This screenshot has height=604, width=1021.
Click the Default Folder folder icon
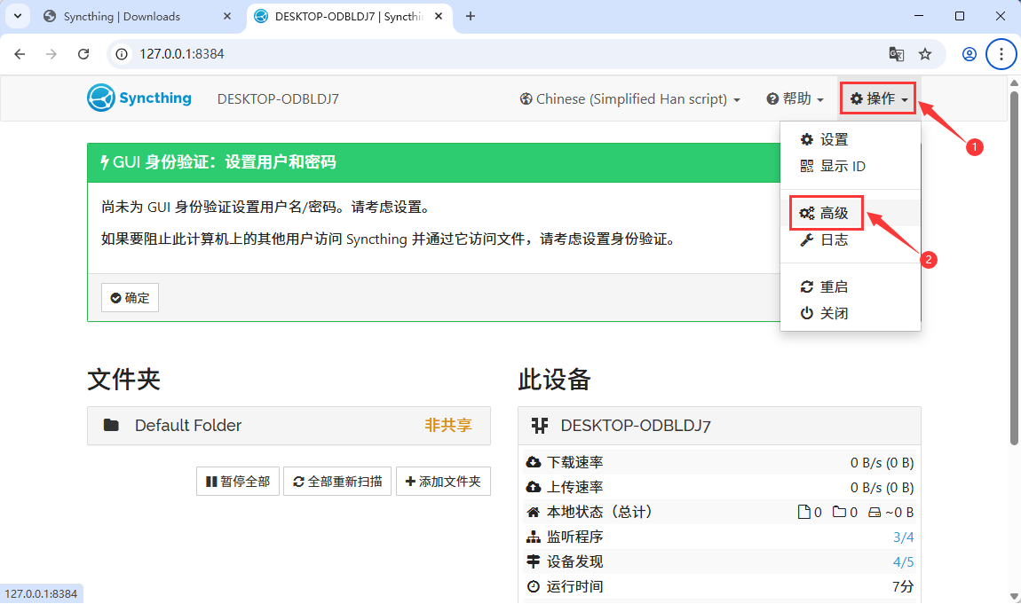click(x=111, y=425)
